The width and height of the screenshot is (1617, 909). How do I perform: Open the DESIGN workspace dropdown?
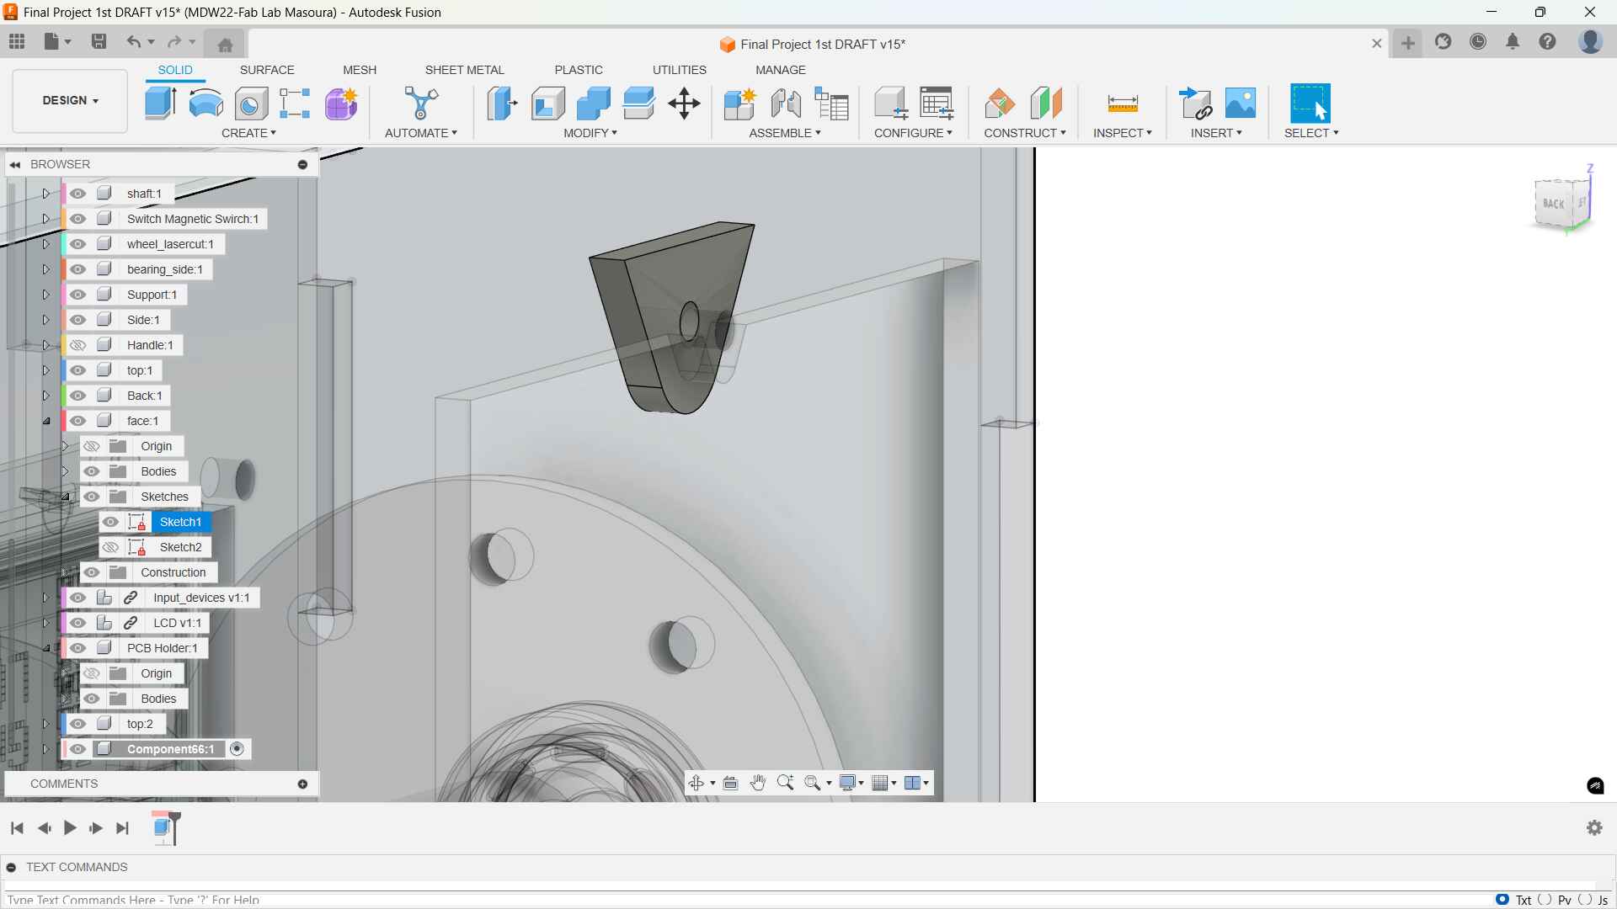(x=71, y=100)
